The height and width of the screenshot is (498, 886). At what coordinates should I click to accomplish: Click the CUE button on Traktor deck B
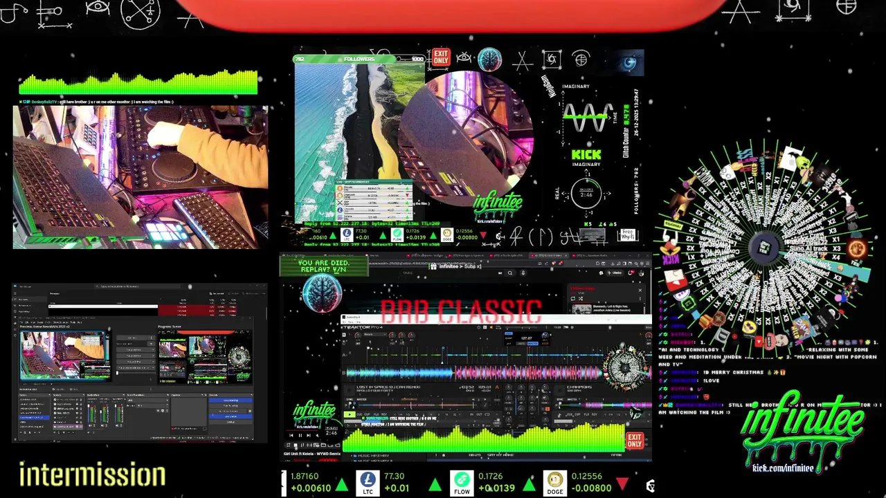point(570,414)
